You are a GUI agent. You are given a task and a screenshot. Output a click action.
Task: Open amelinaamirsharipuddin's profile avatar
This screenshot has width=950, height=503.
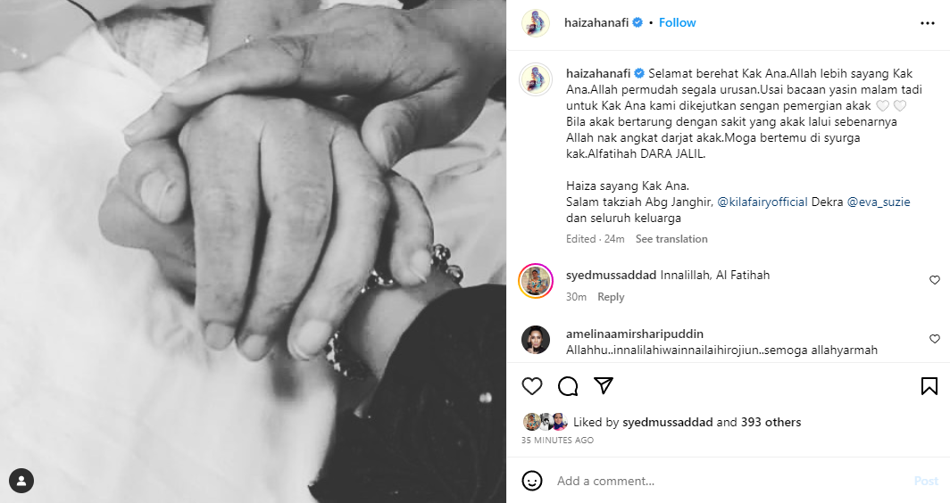click(536, 340)
